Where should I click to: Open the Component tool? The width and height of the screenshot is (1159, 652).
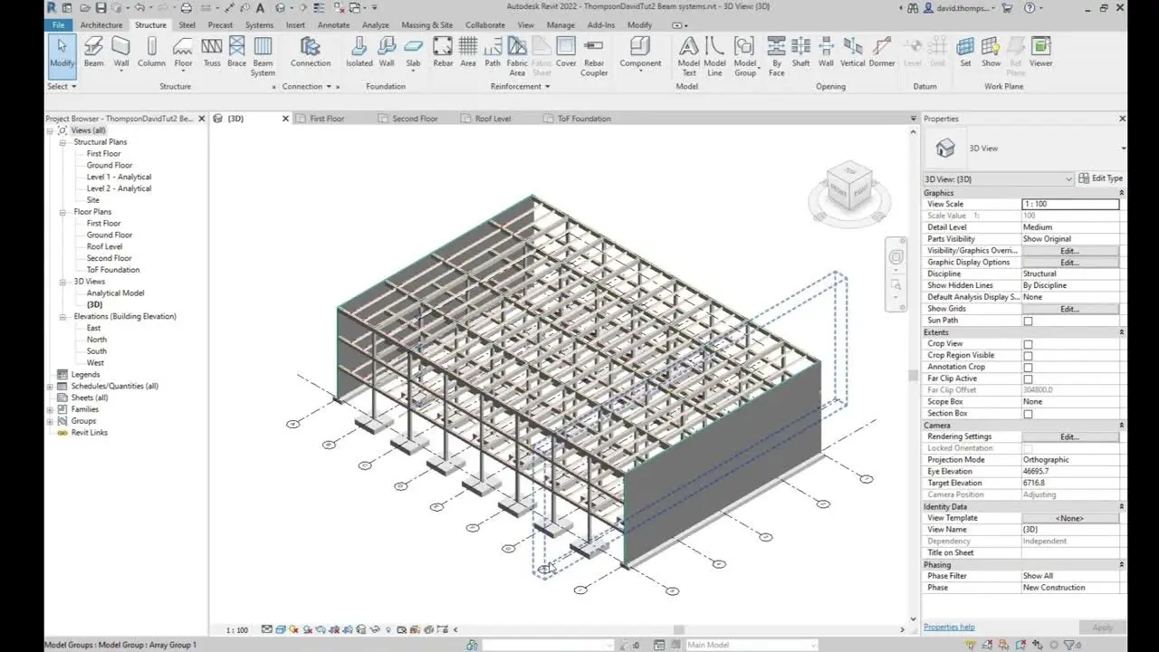[x=640, y=53]
